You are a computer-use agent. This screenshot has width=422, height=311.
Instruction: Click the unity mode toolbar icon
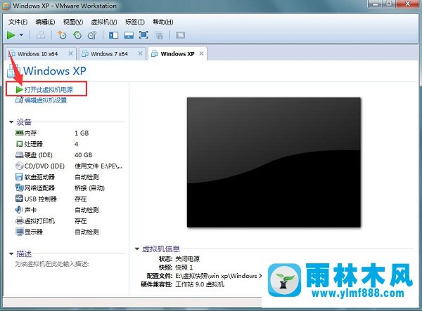[159, 35]
